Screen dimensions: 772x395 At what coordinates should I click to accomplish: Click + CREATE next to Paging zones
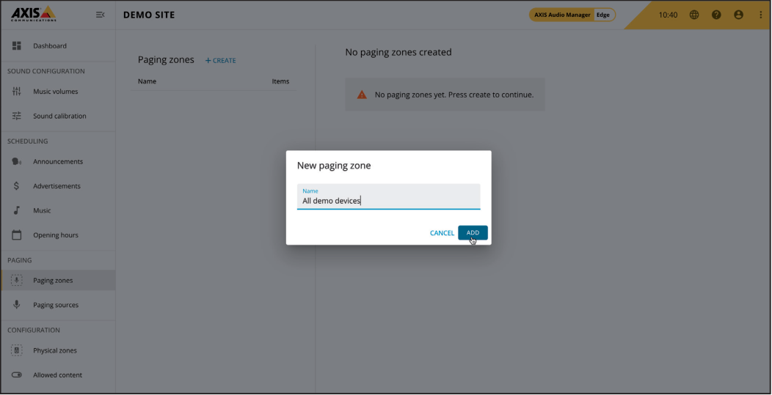(x=221, y=61)
